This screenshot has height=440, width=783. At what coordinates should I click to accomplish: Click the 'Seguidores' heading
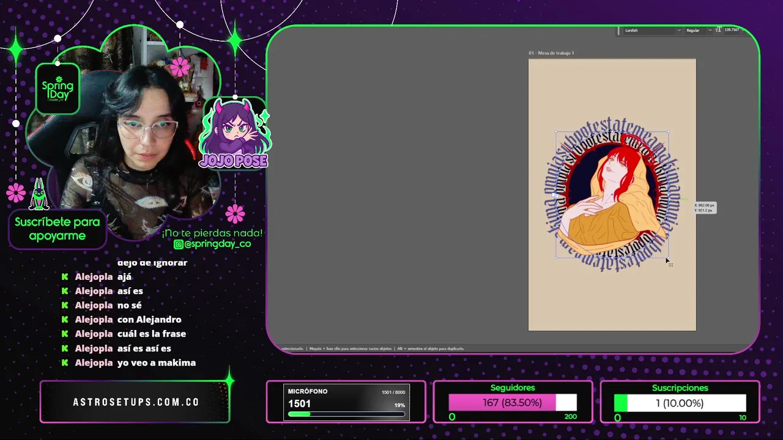513,387
